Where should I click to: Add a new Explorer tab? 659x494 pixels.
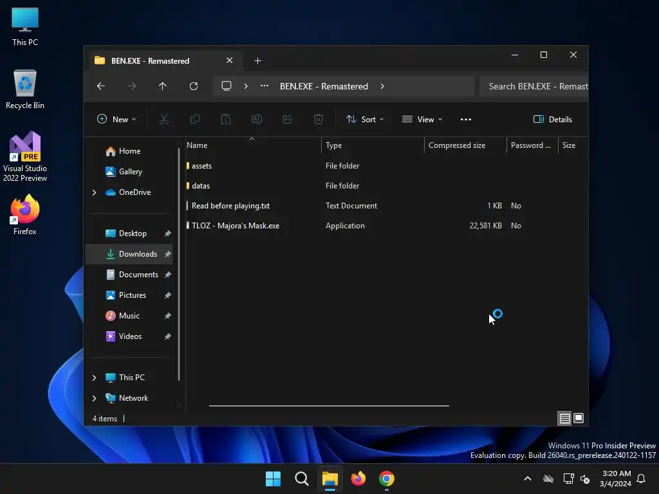click(x=257, y=61)
